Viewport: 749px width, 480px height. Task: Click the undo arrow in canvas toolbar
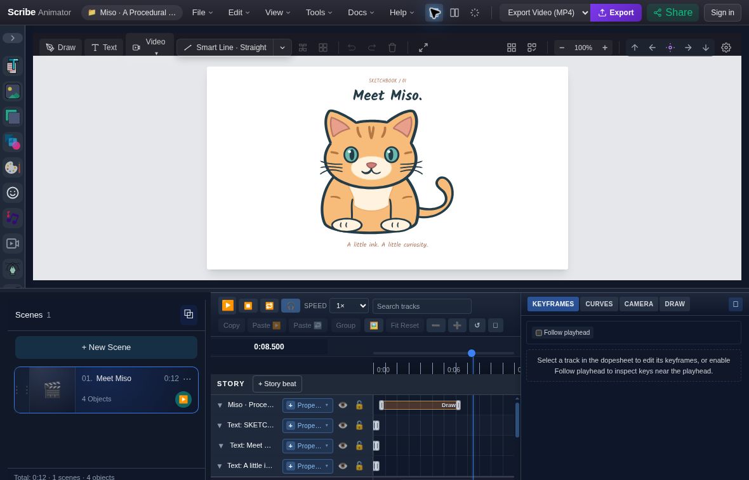coord(352,48)
